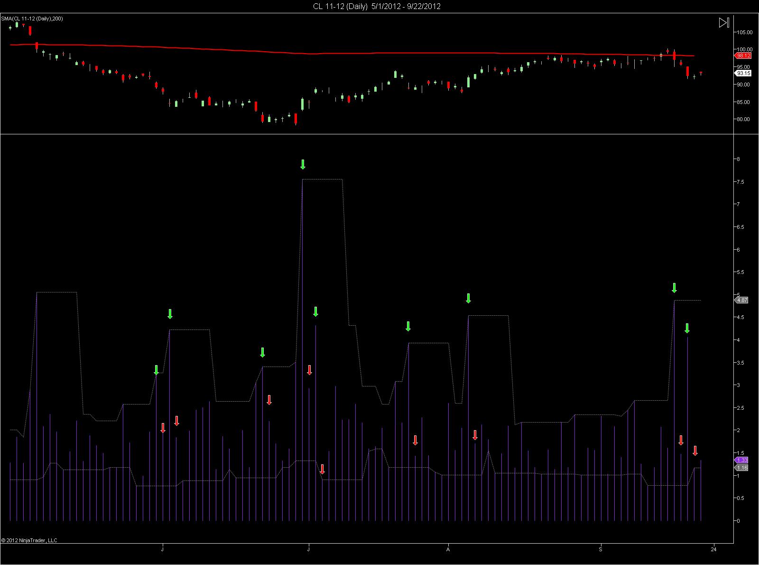Click the gray 1.16 value marker

[x=741, y=468]
